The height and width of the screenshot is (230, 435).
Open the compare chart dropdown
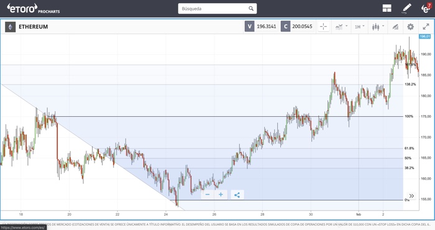(341, 27)
